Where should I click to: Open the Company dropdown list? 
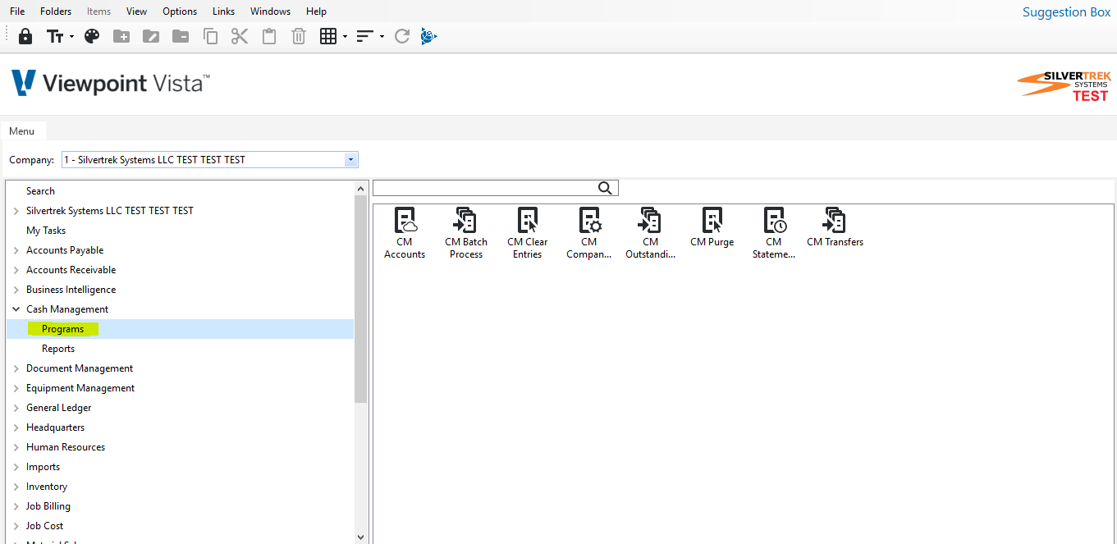click(x=351, y=160)
